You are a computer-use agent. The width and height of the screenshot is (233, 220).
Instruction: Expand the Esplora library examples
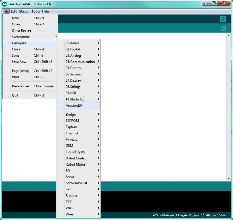pyautogui.click(x=79, y=127)
